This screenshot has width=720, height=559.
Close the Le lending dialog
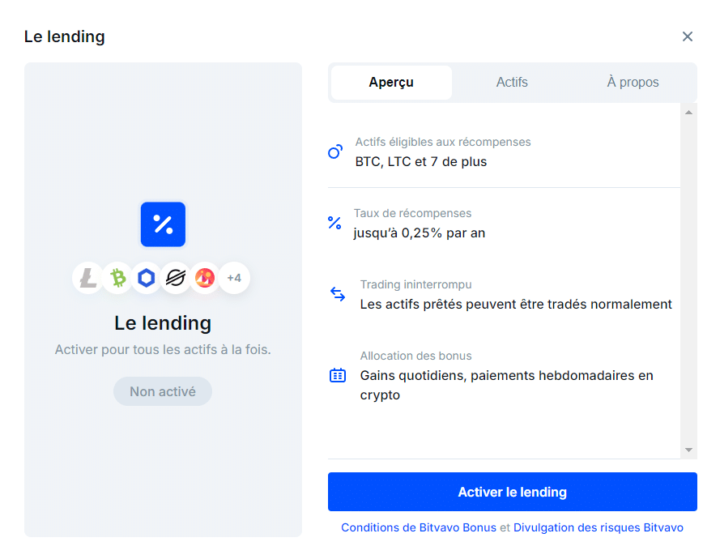coord(687,36)
